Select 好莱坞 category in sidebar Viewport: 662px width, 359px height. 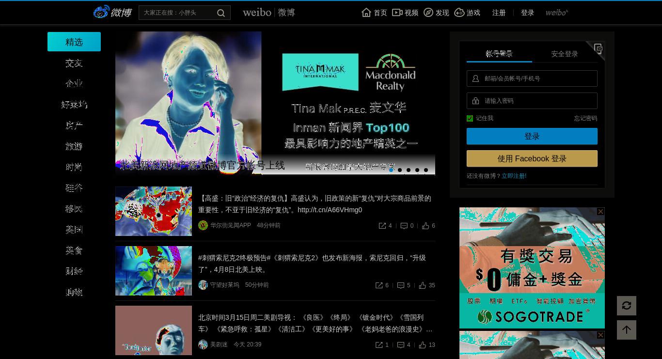coord(74,105)
